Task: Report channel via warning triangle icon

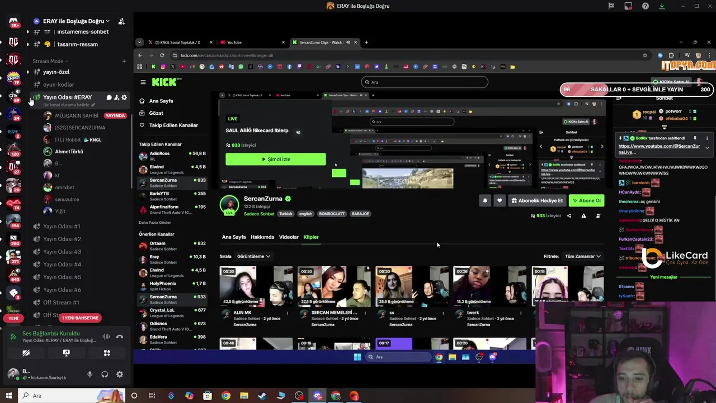Action: click(x=583, y=215)
